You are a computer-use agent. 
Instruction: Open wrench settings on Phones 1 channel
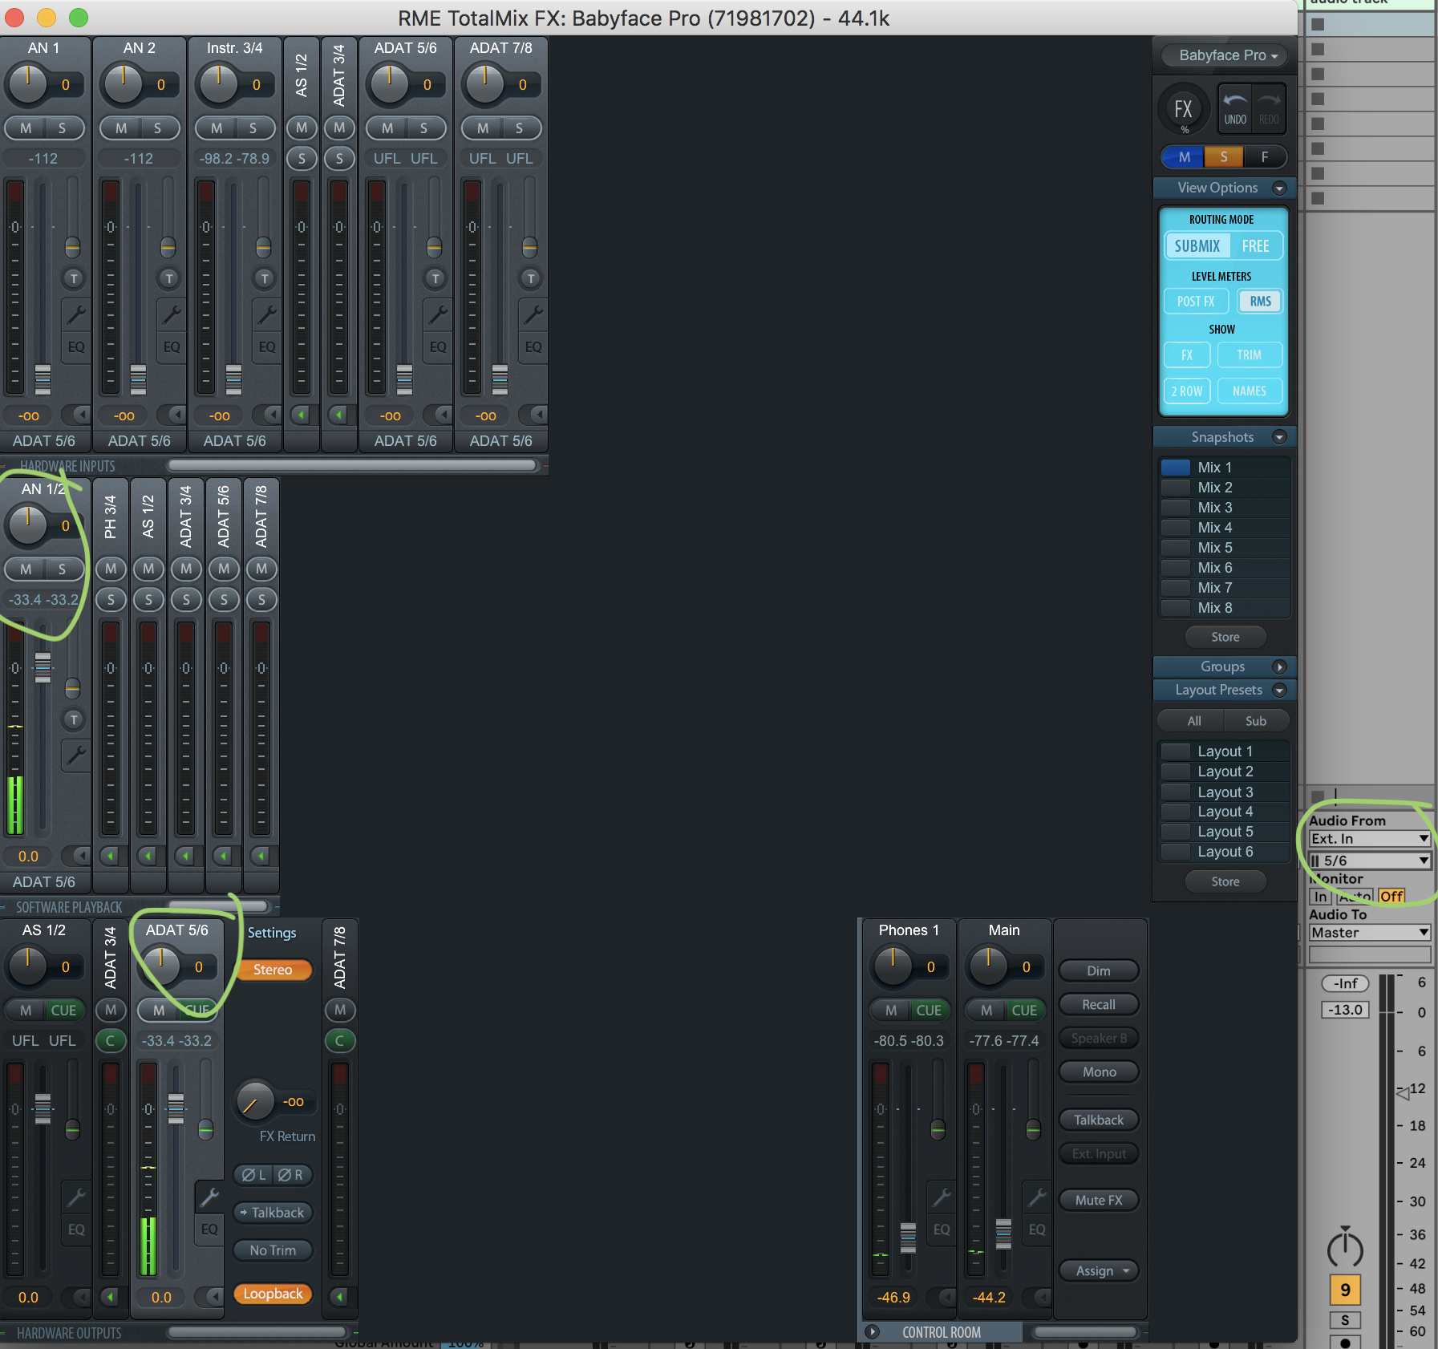(942, 1197)
